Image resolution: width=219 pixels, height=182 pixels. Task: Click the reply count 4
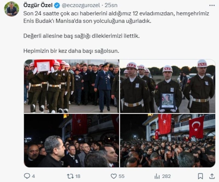[x=33, y=176]
